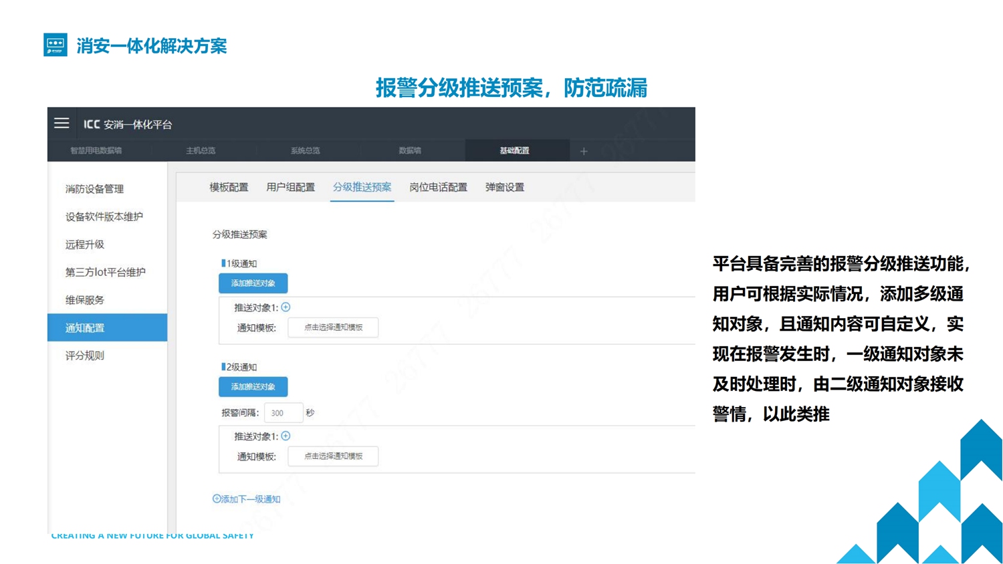1003x564 pixels.
Task: Go to 用户组配置 sub-tab
Action: coord(290,188)
